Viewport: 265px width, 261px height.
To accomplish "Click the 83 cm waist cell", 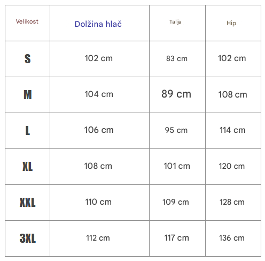I will click(177, 58).
